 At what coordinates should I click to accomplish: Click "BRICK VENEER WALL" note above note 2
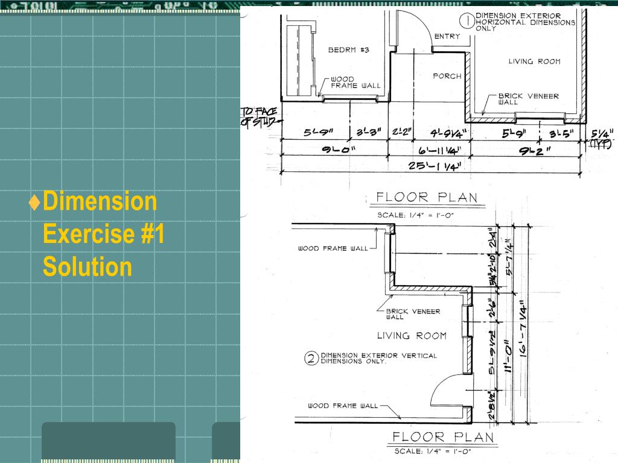tap(413, 313)
